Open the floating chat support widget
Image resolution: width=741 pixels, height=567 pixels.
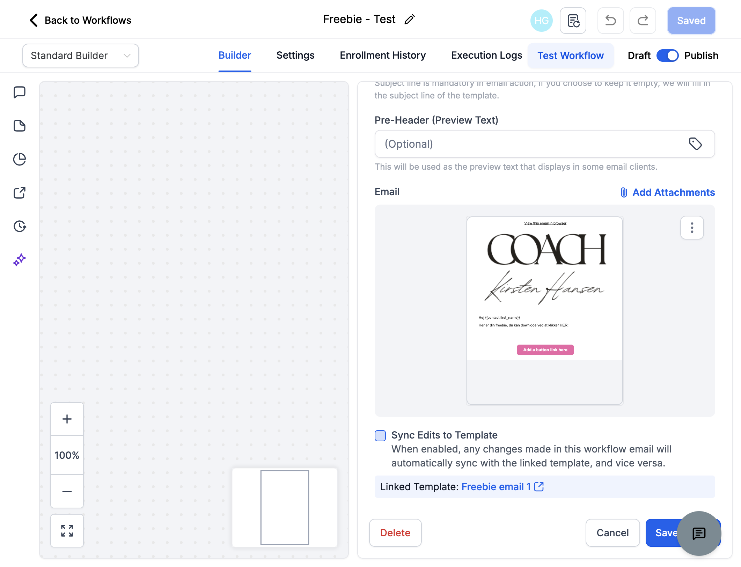point(699,533)
